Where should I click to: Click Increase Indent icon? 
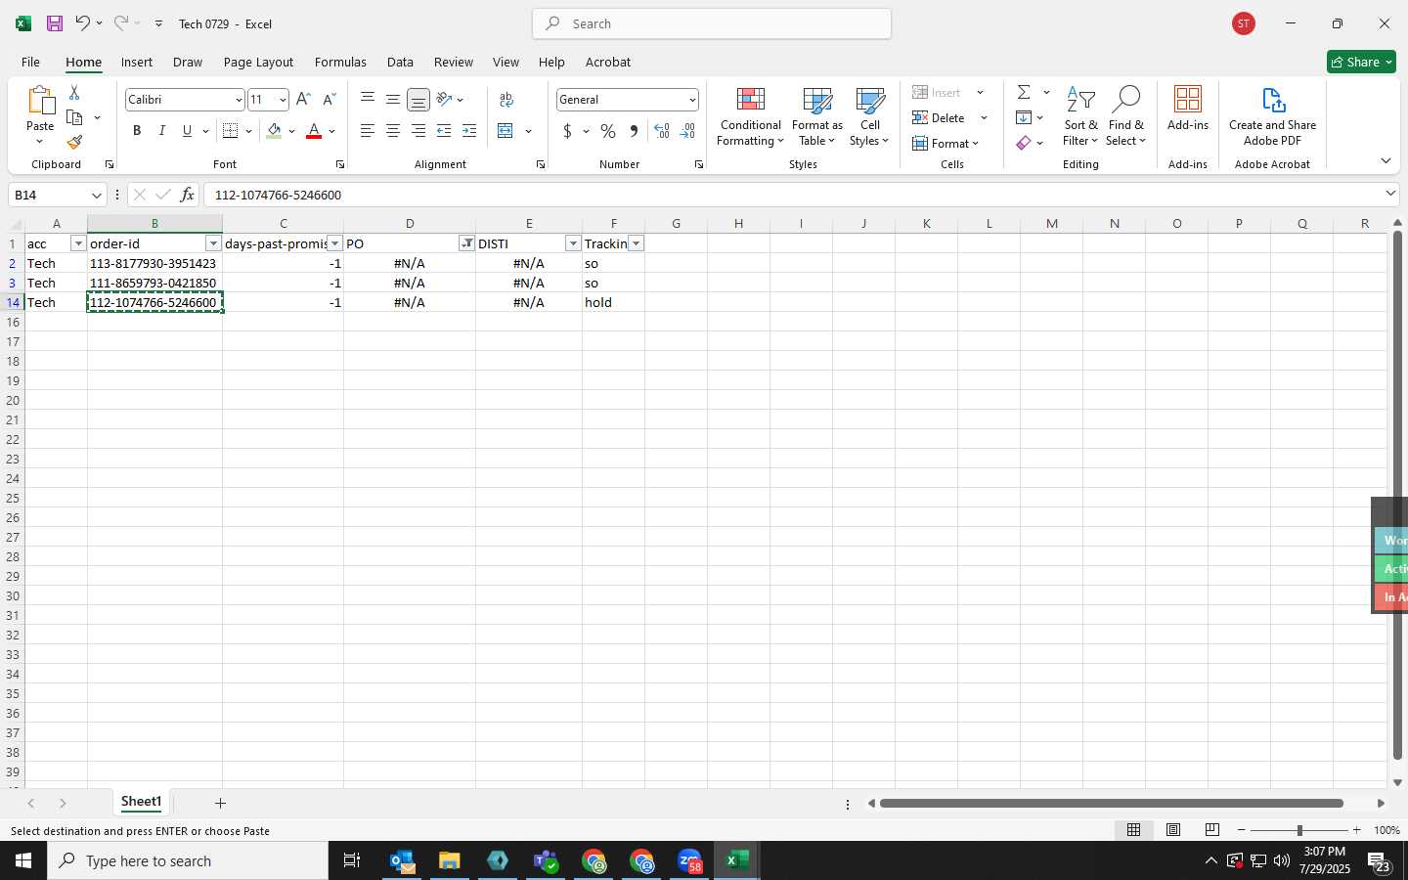pyautogui.click(x=469, y=131)
